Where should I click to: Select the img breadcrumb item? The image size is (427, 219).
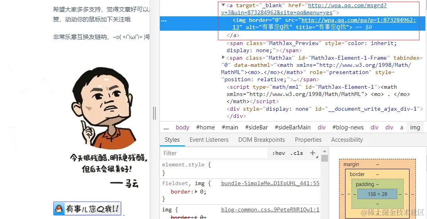coord(415,127)
